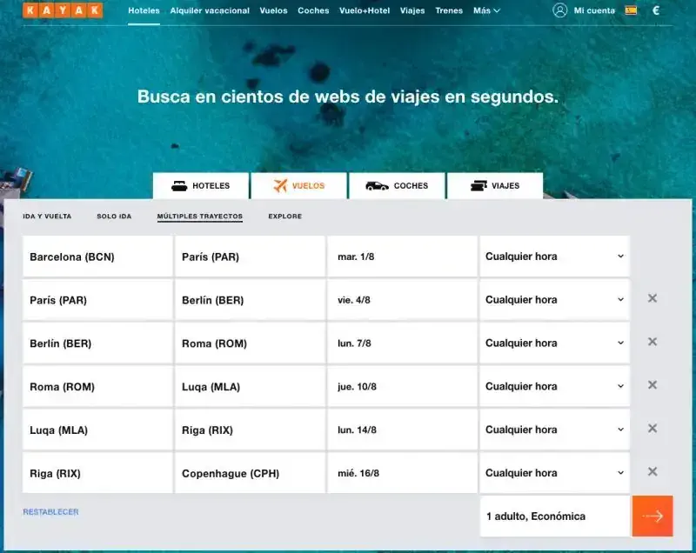Edit destination field Roma (ROM) in third leg
This screenshot has height=553, width=696.
point(250,343)
